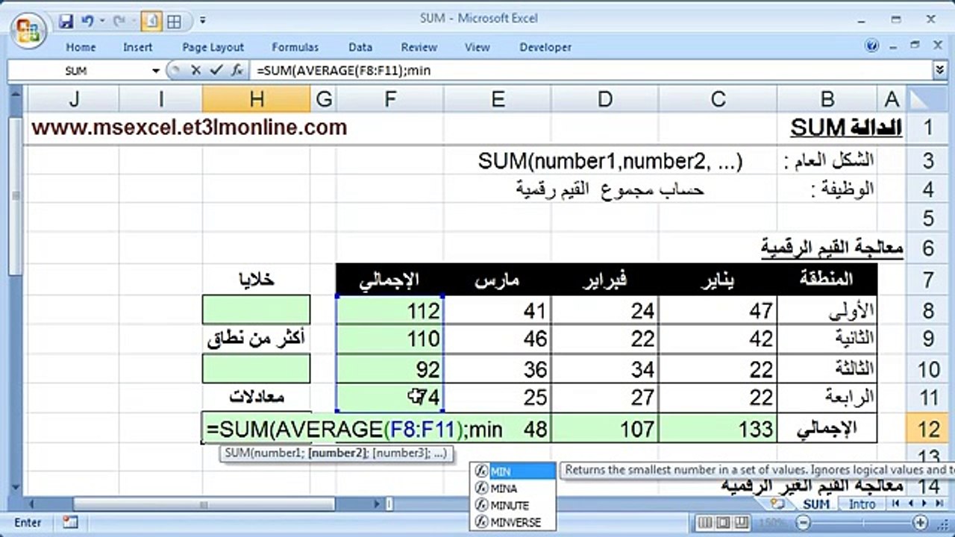Click the borders grid icon in Quick Access
Screen dimensions: 955x537
pyautogui.click(x=174, y=21)
